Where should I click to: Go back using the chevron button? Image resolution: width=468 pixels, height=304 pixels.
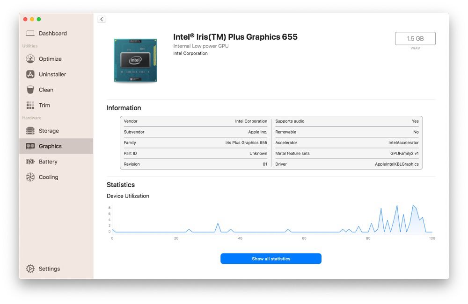(102, 19)
